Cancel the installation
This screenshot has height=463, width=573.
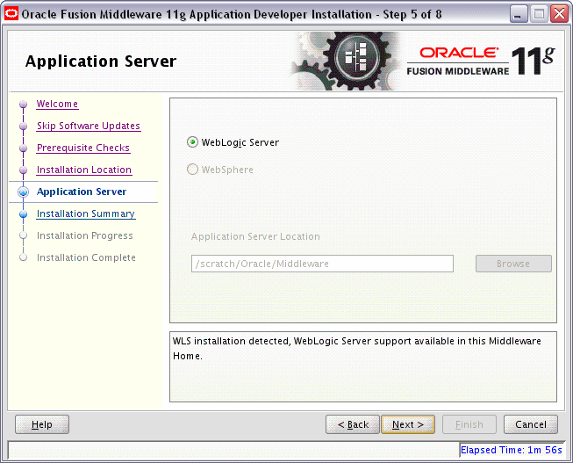pyautogui.click(x=531, y=424)
